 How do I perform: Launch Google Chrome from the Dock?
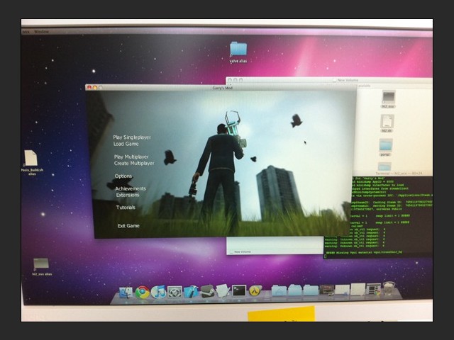(142, 292)
